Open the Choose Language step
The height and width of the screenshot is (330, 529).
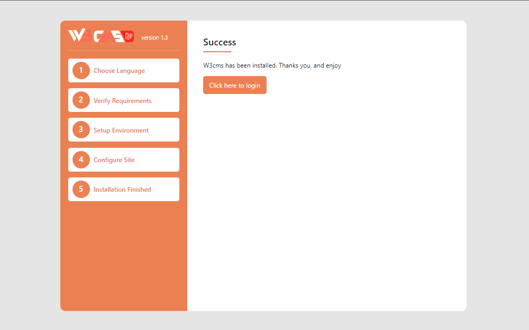119,71
